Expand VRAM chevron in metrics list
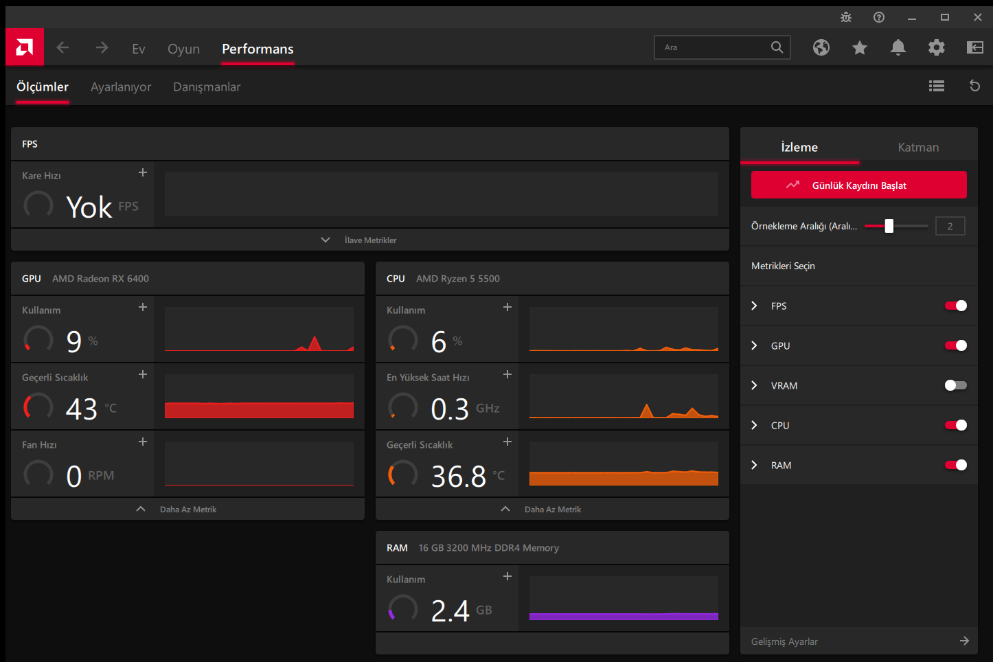 point(754,385)
